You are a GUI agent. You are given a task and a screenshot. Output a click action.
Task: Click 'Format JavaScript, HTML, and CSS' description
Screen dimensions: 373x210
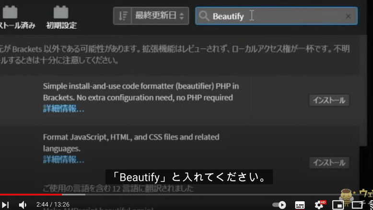[131, 143]
